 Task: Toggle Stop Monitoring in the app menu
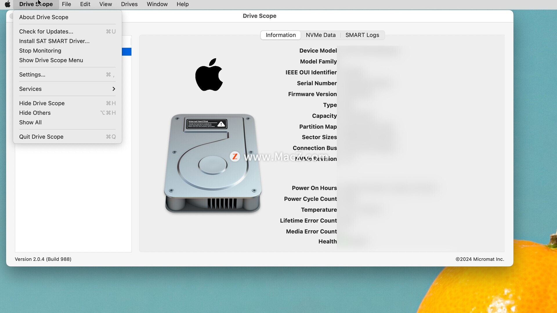[40, 51]
